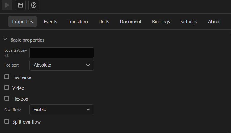Open the Bindings tab
Image resolution: width=231 pixels, height=133 pixels.
coord(161,22)
